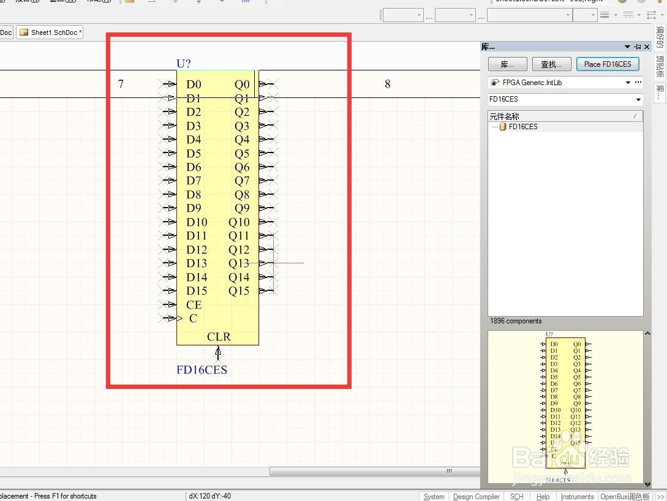Open the narrow fourth toolbar combo box
Image resolution: width=667 pixels, height=501 pixels.
coord(585,15)
